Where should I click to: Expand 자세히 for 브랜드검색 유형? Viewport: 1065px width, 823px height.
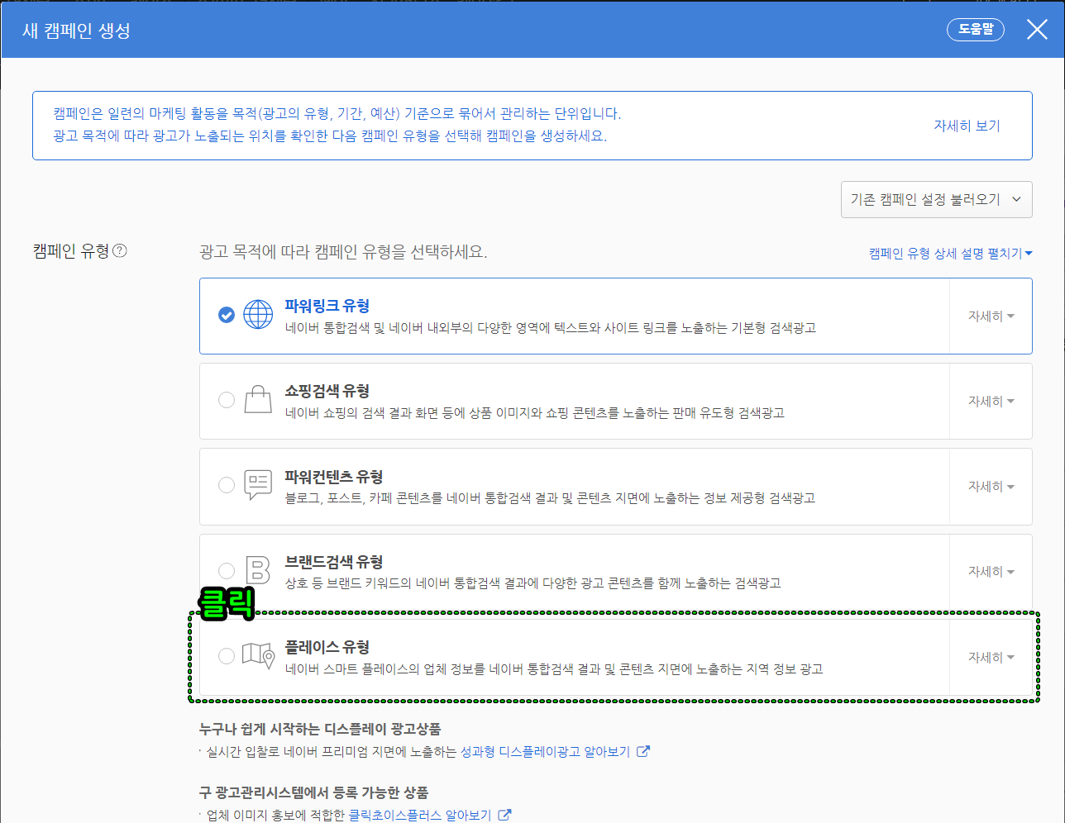pyautogui.click(x=991, y=571)
